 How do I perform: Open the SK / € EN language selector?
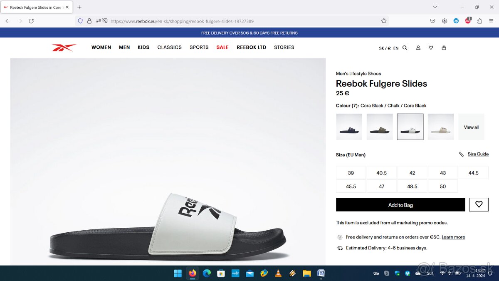tap(388, 48)
